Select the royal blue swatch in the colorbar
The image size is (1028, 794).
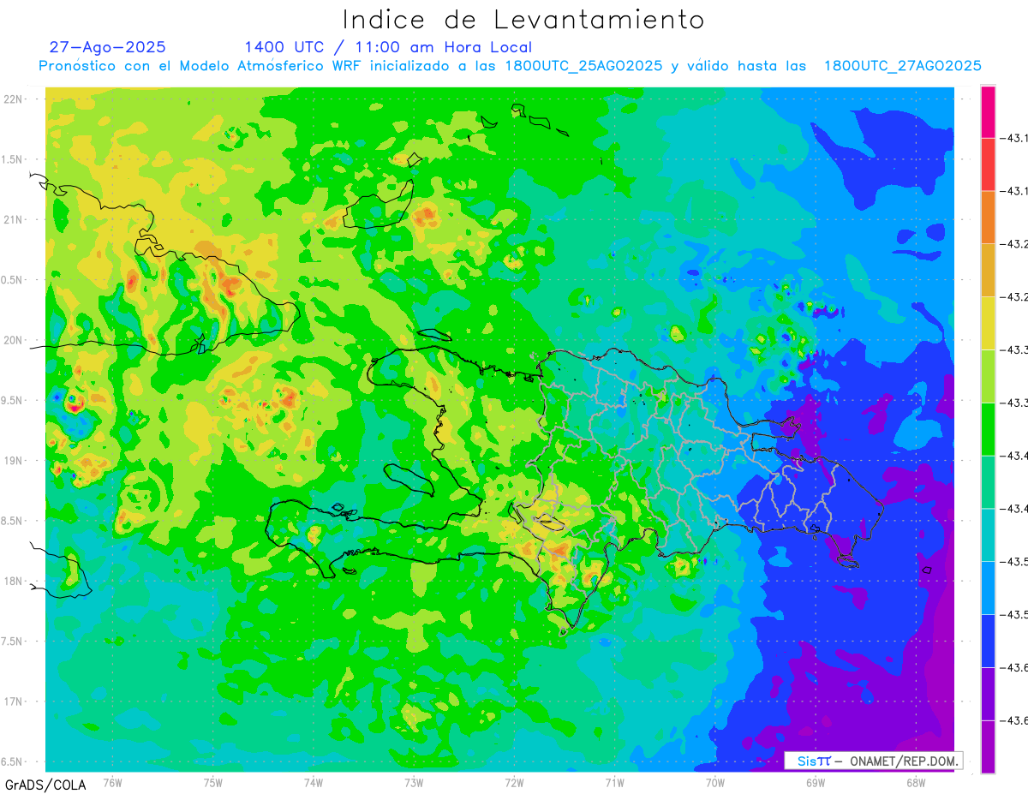click(988, 641)
